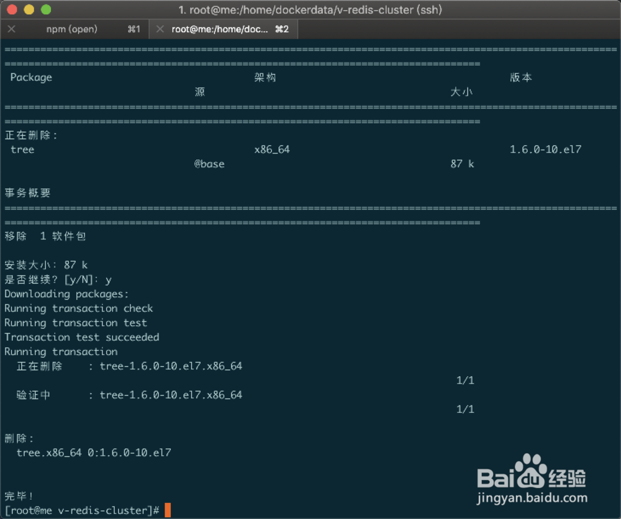621x519 pixels.
Task: Click the yellow minimize window control
Action: (26, 10)
